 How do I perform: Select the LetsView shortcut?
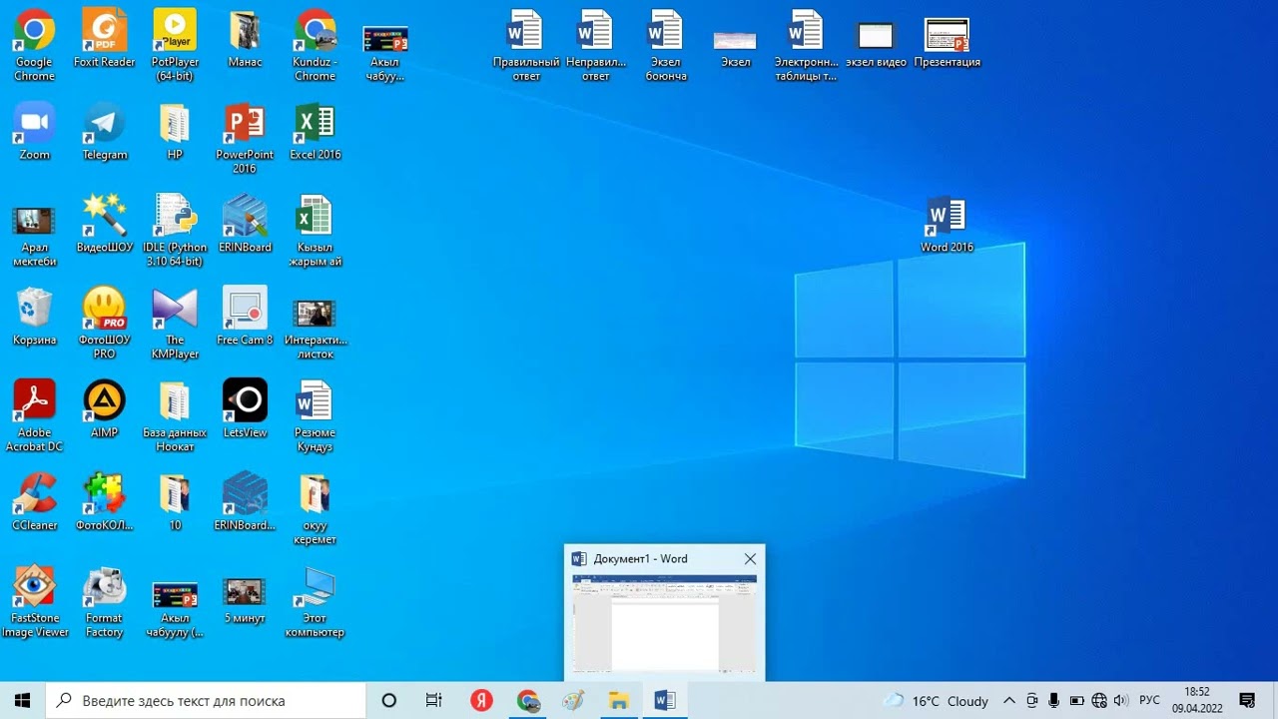[x=245, y=409]
